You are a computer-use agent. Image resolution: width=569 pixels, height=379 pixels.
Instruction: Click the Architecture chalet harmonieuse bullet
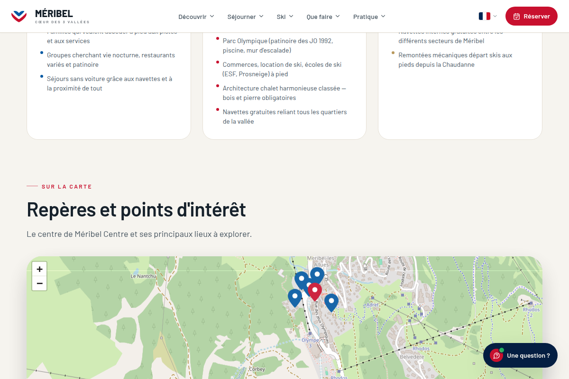point(284,93)
